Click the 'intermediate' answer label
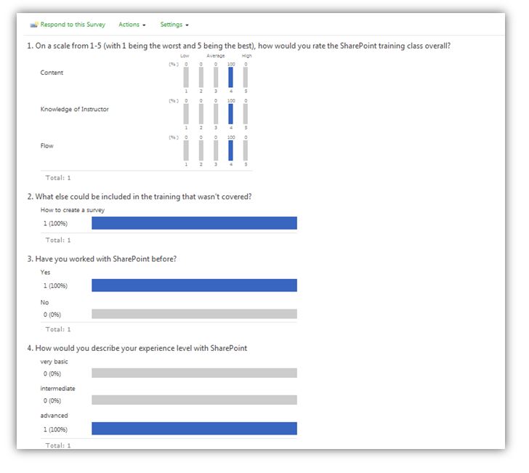 [57, 389]
